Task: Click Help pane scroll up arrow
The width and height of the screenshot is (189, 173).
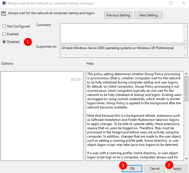Action: (186, 74)
